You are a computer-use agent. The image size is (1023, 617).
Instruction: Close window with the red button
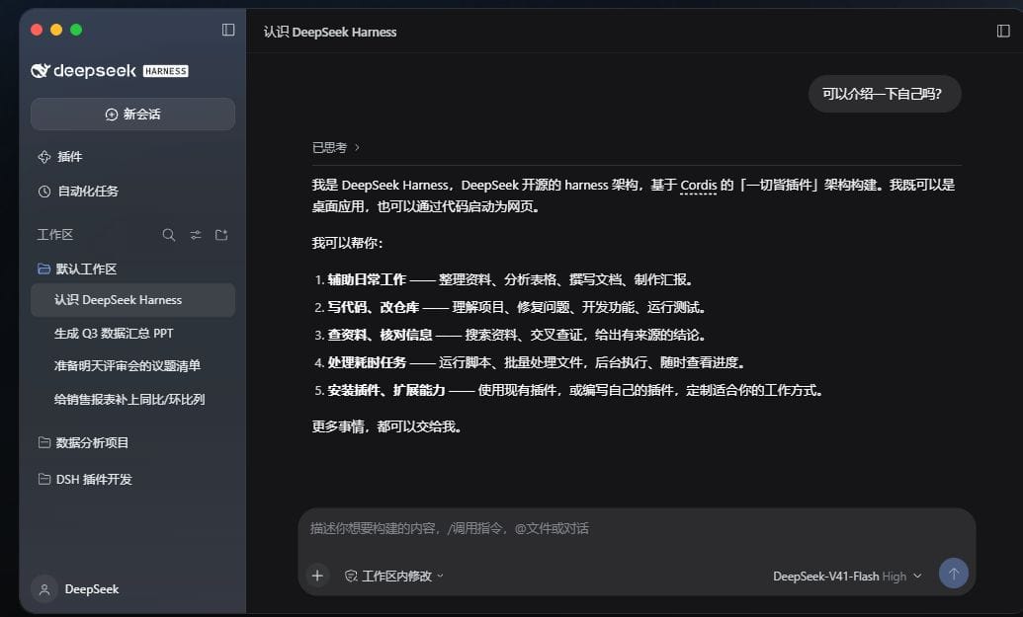[x=37, y=30]
